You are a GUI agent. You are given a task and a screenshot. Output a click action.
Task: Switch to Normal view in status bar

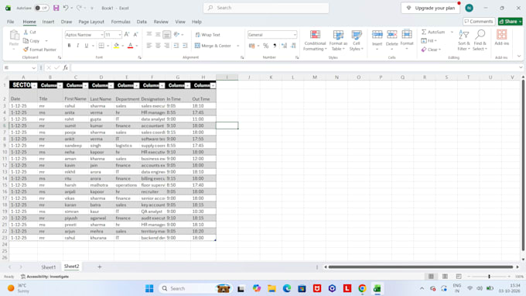(431, 277)
